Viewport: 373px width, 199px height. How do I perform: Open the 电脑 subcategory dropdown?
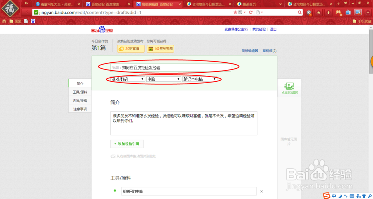163,79
